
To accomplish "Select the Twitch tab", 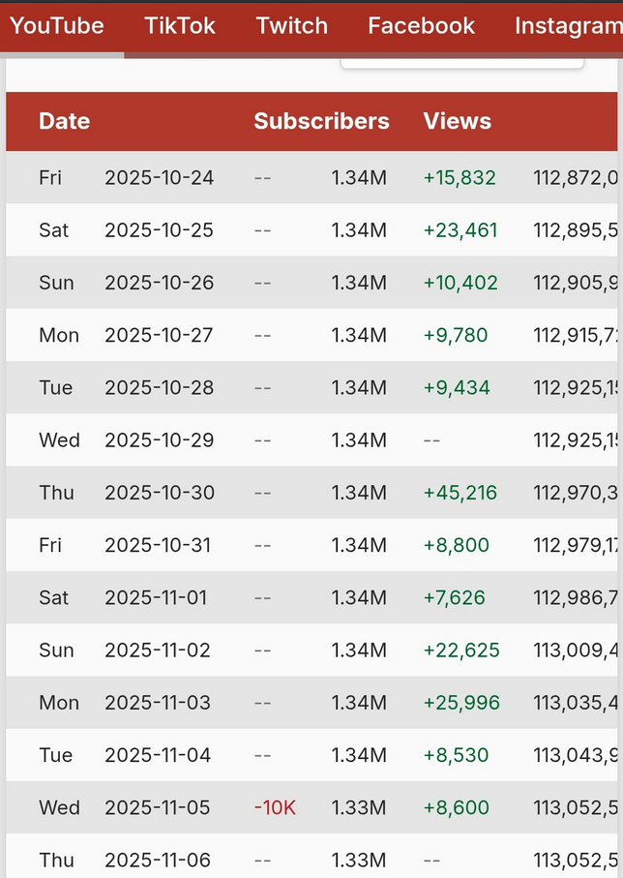I will click(x=291, y=26).
